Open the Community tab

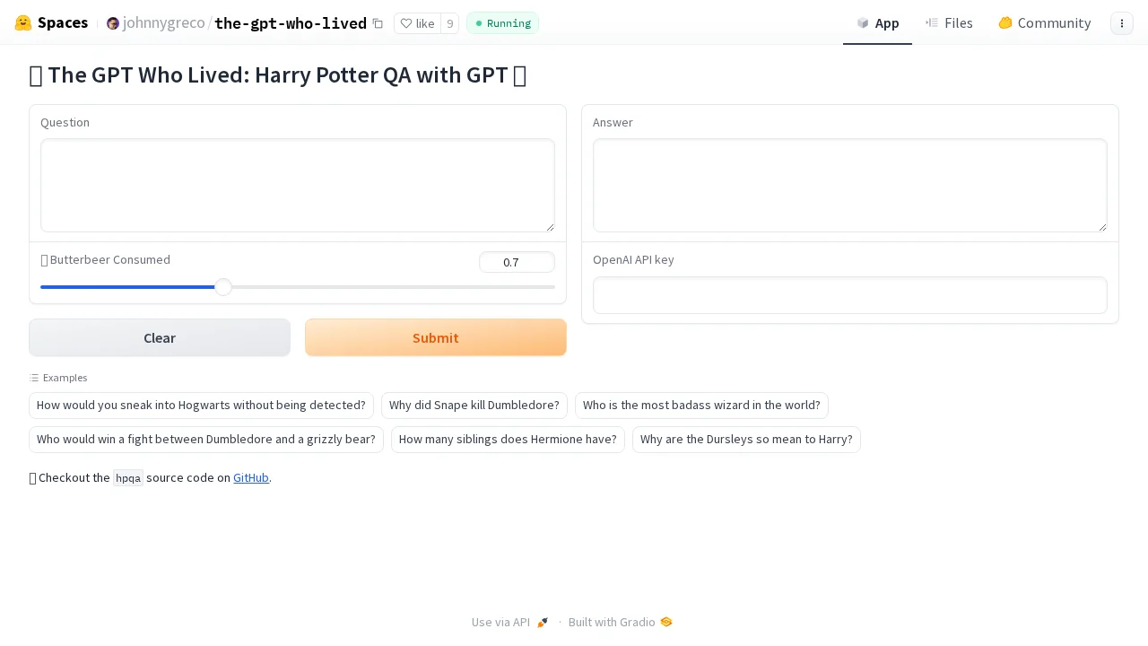pyautogui.click(x=1044, y=23)
